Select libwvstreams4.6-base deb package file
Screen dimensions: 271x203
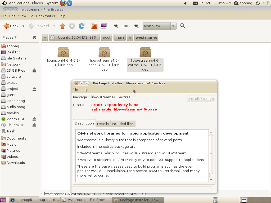[x=104, y=59]
